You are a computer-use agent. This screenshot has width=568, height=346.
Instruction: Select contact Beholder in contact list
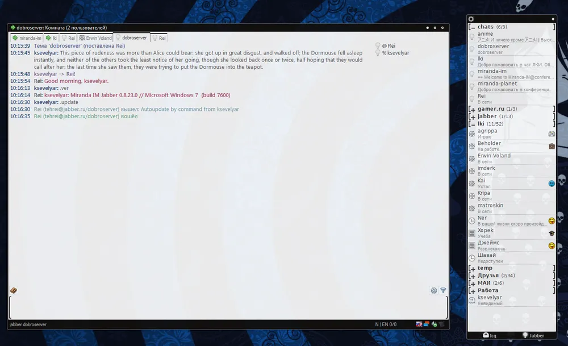[512, 146]
